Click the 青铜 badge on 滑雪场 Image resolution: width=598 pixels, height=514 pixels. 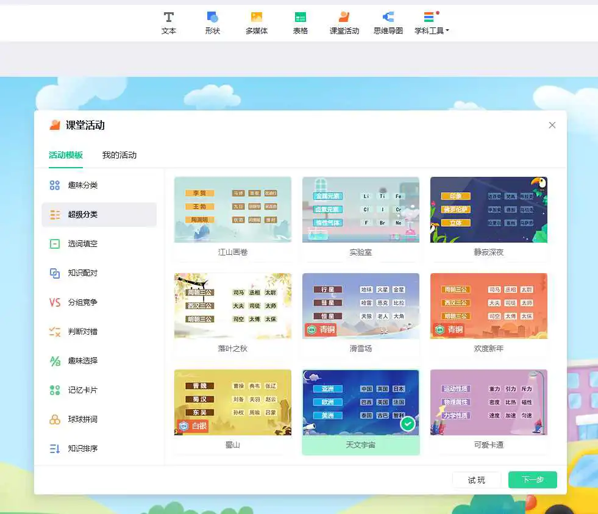[321, 330]
